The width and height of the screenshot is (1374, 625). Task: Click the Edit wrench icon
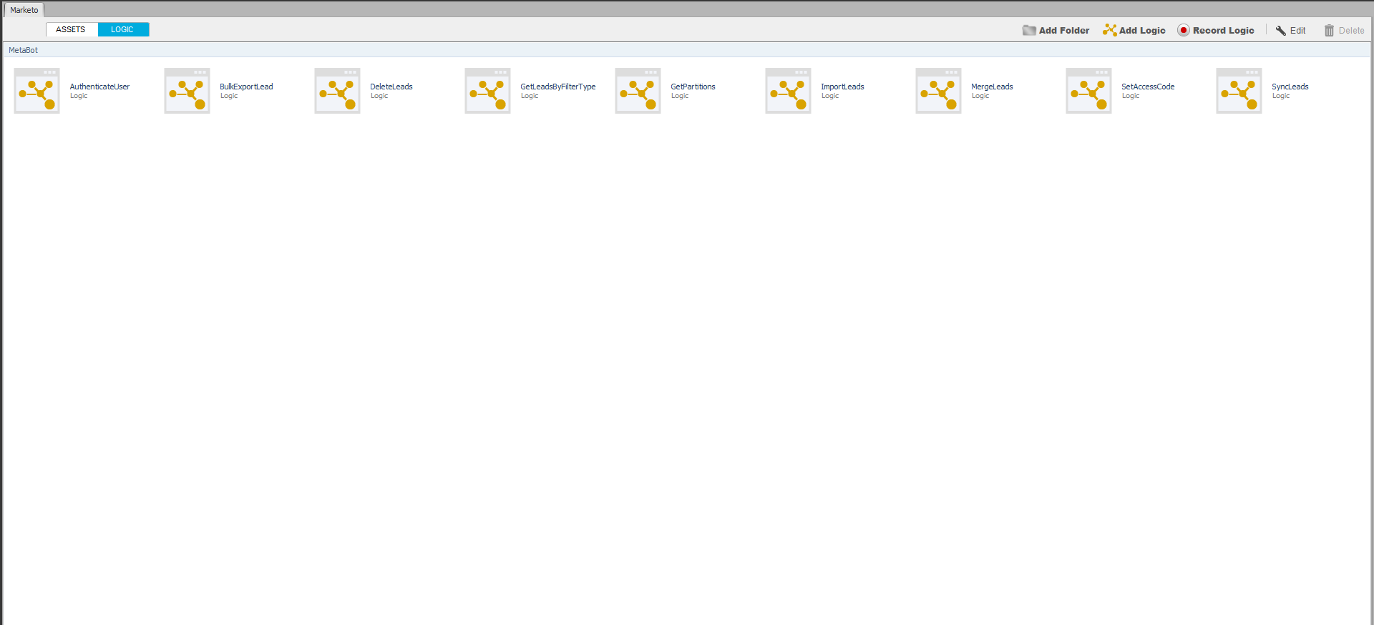click(1281, 30)
